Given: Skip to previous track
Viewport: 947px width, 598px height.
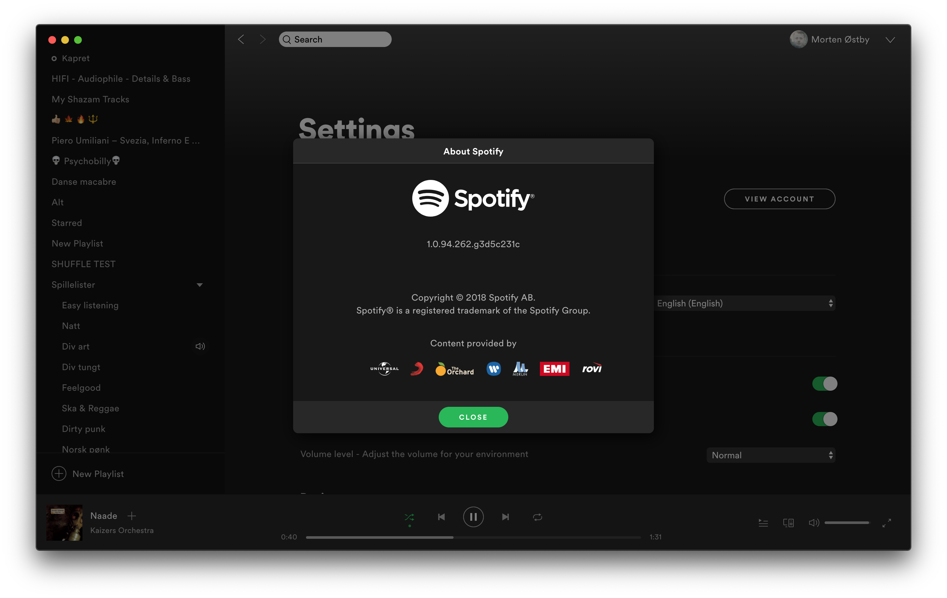Looking at the screenshot, I should [441, 517].
